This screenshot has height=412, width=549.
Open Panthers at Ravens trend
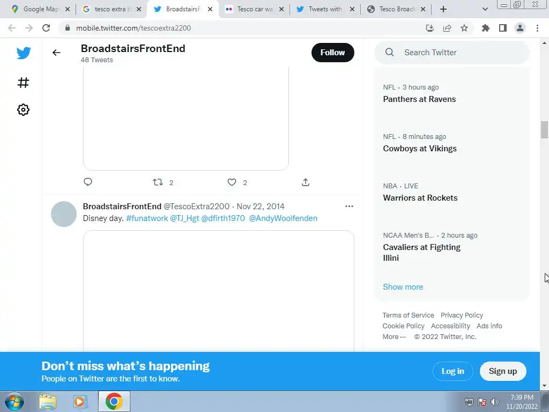point(419,99)
